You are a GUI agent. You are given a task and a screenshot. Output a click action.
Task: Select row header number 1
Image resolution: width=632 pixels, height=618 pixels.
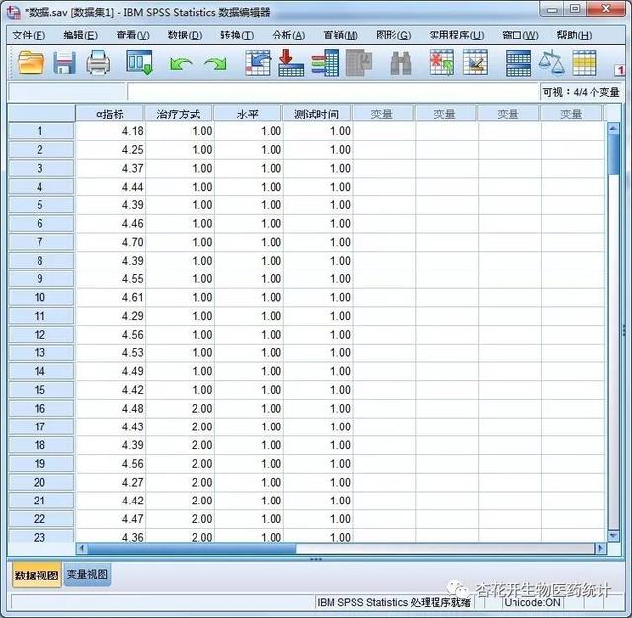tap(41, 131)
